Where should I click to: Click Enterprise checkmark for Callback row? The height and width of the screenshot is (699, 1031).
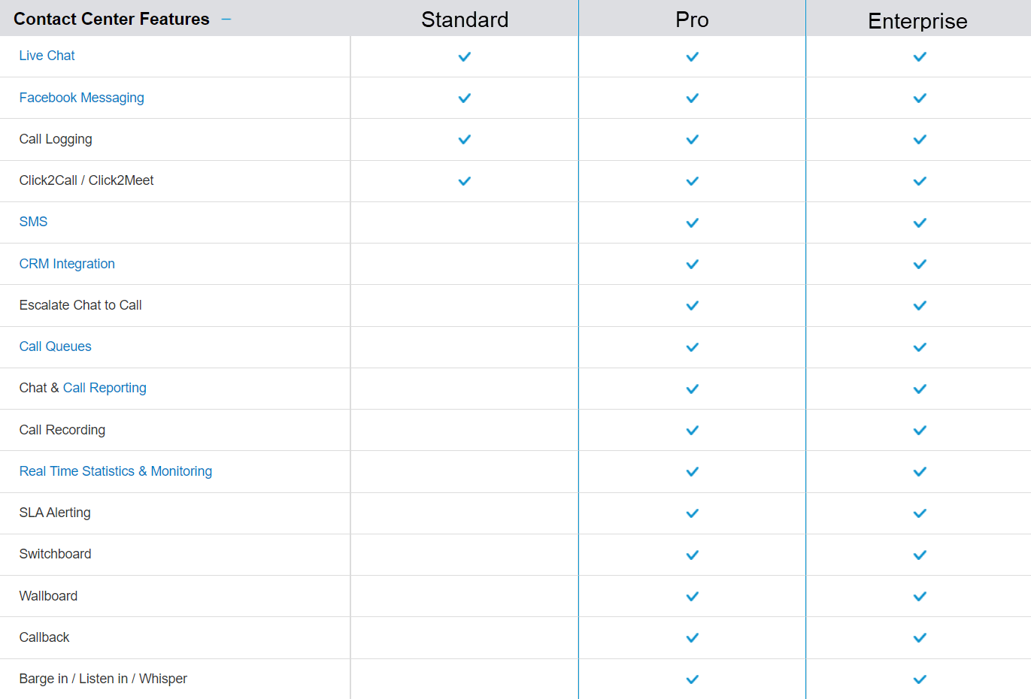[920, 638]
